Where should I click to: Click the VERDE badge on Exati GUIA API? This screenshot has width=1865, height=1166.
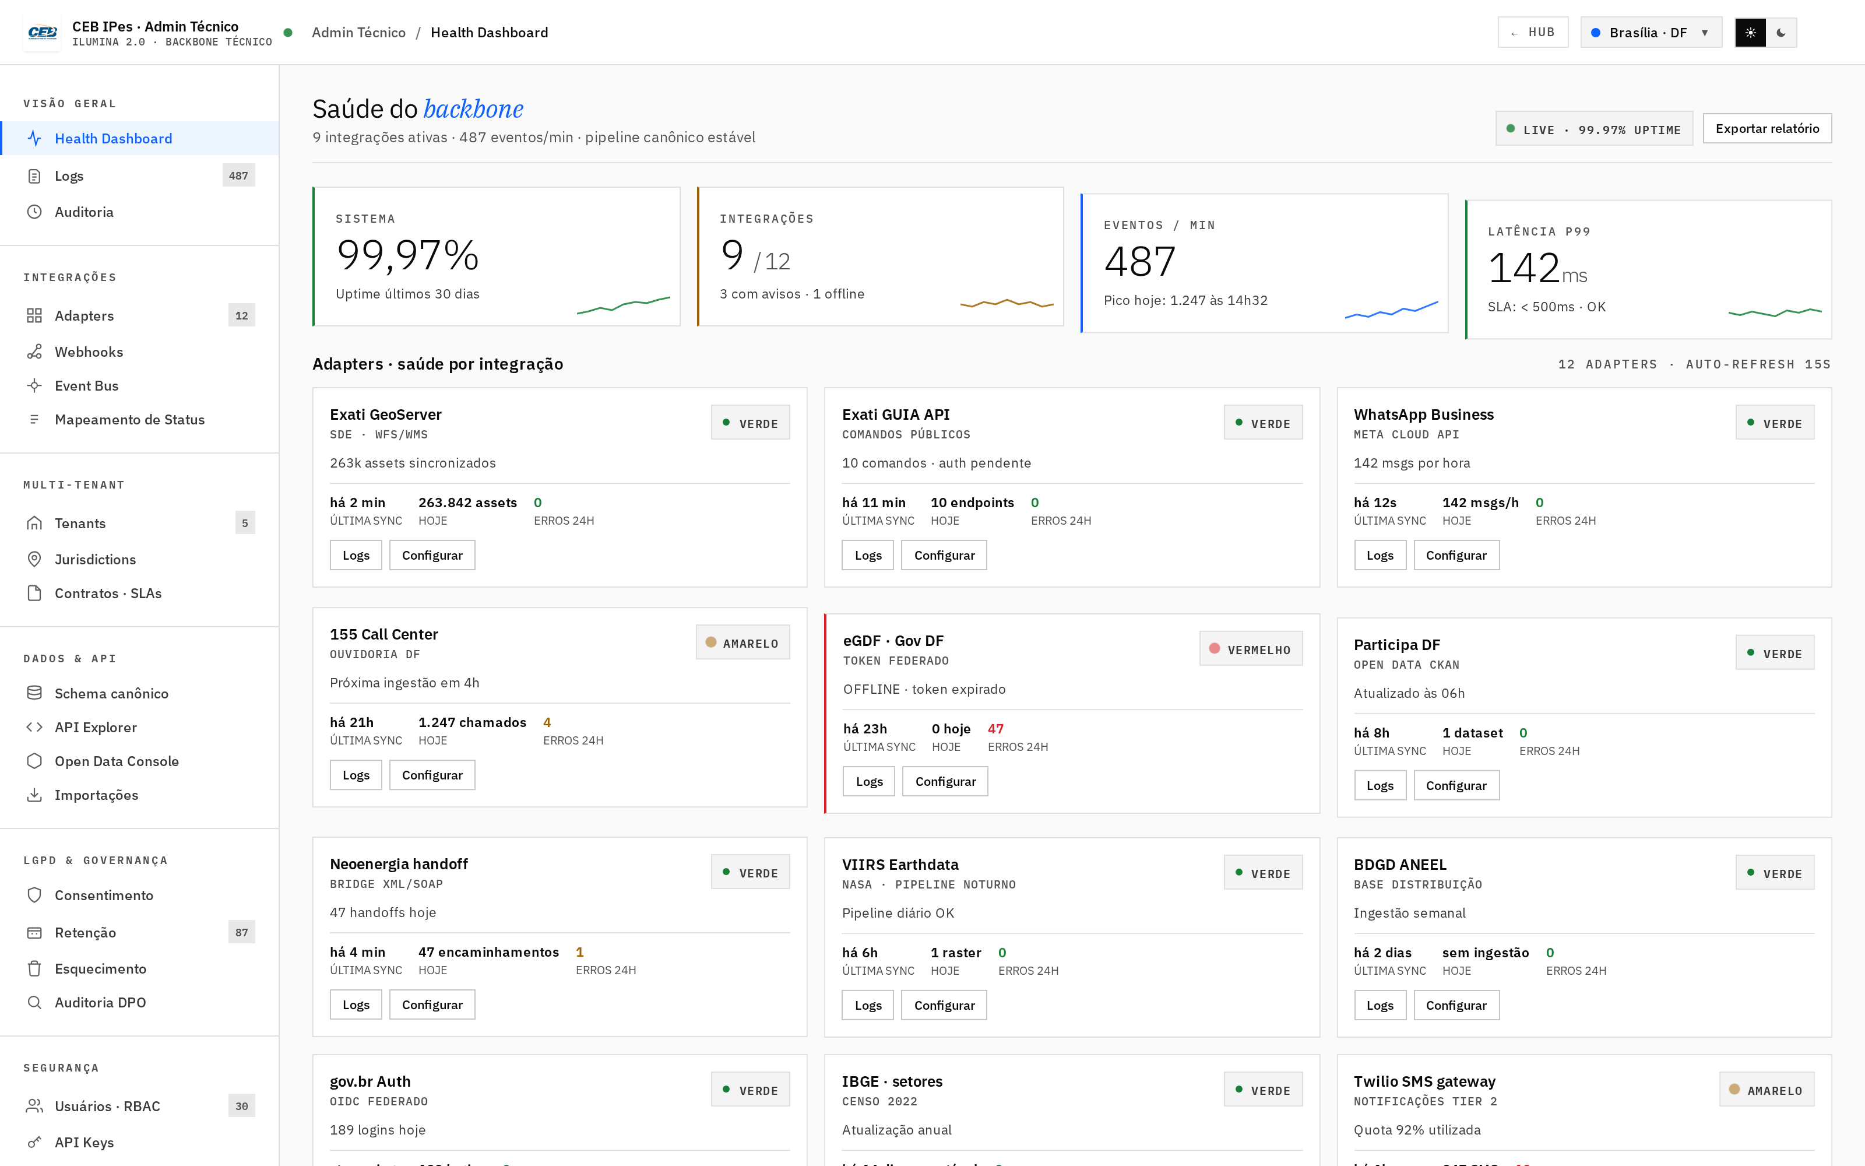(1263, 423)
